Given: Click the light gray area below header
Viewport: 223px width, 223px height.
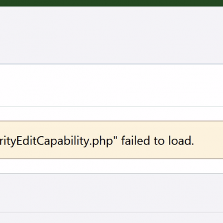Looking at the screenshot, I should point(111,35).
